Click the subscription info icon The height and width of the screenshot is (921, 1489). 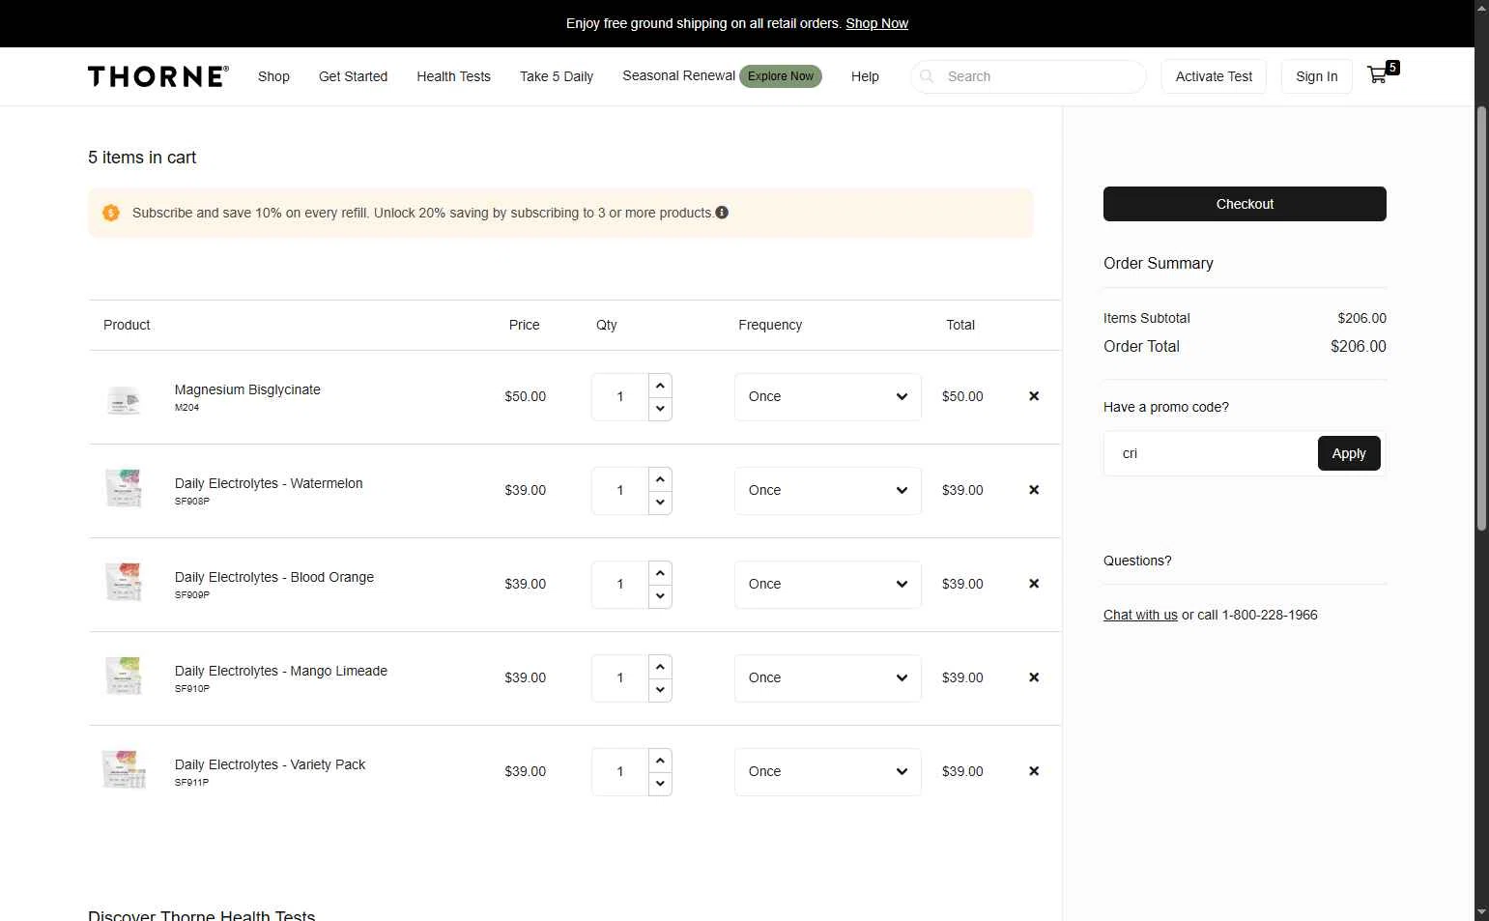pos(722,213)
